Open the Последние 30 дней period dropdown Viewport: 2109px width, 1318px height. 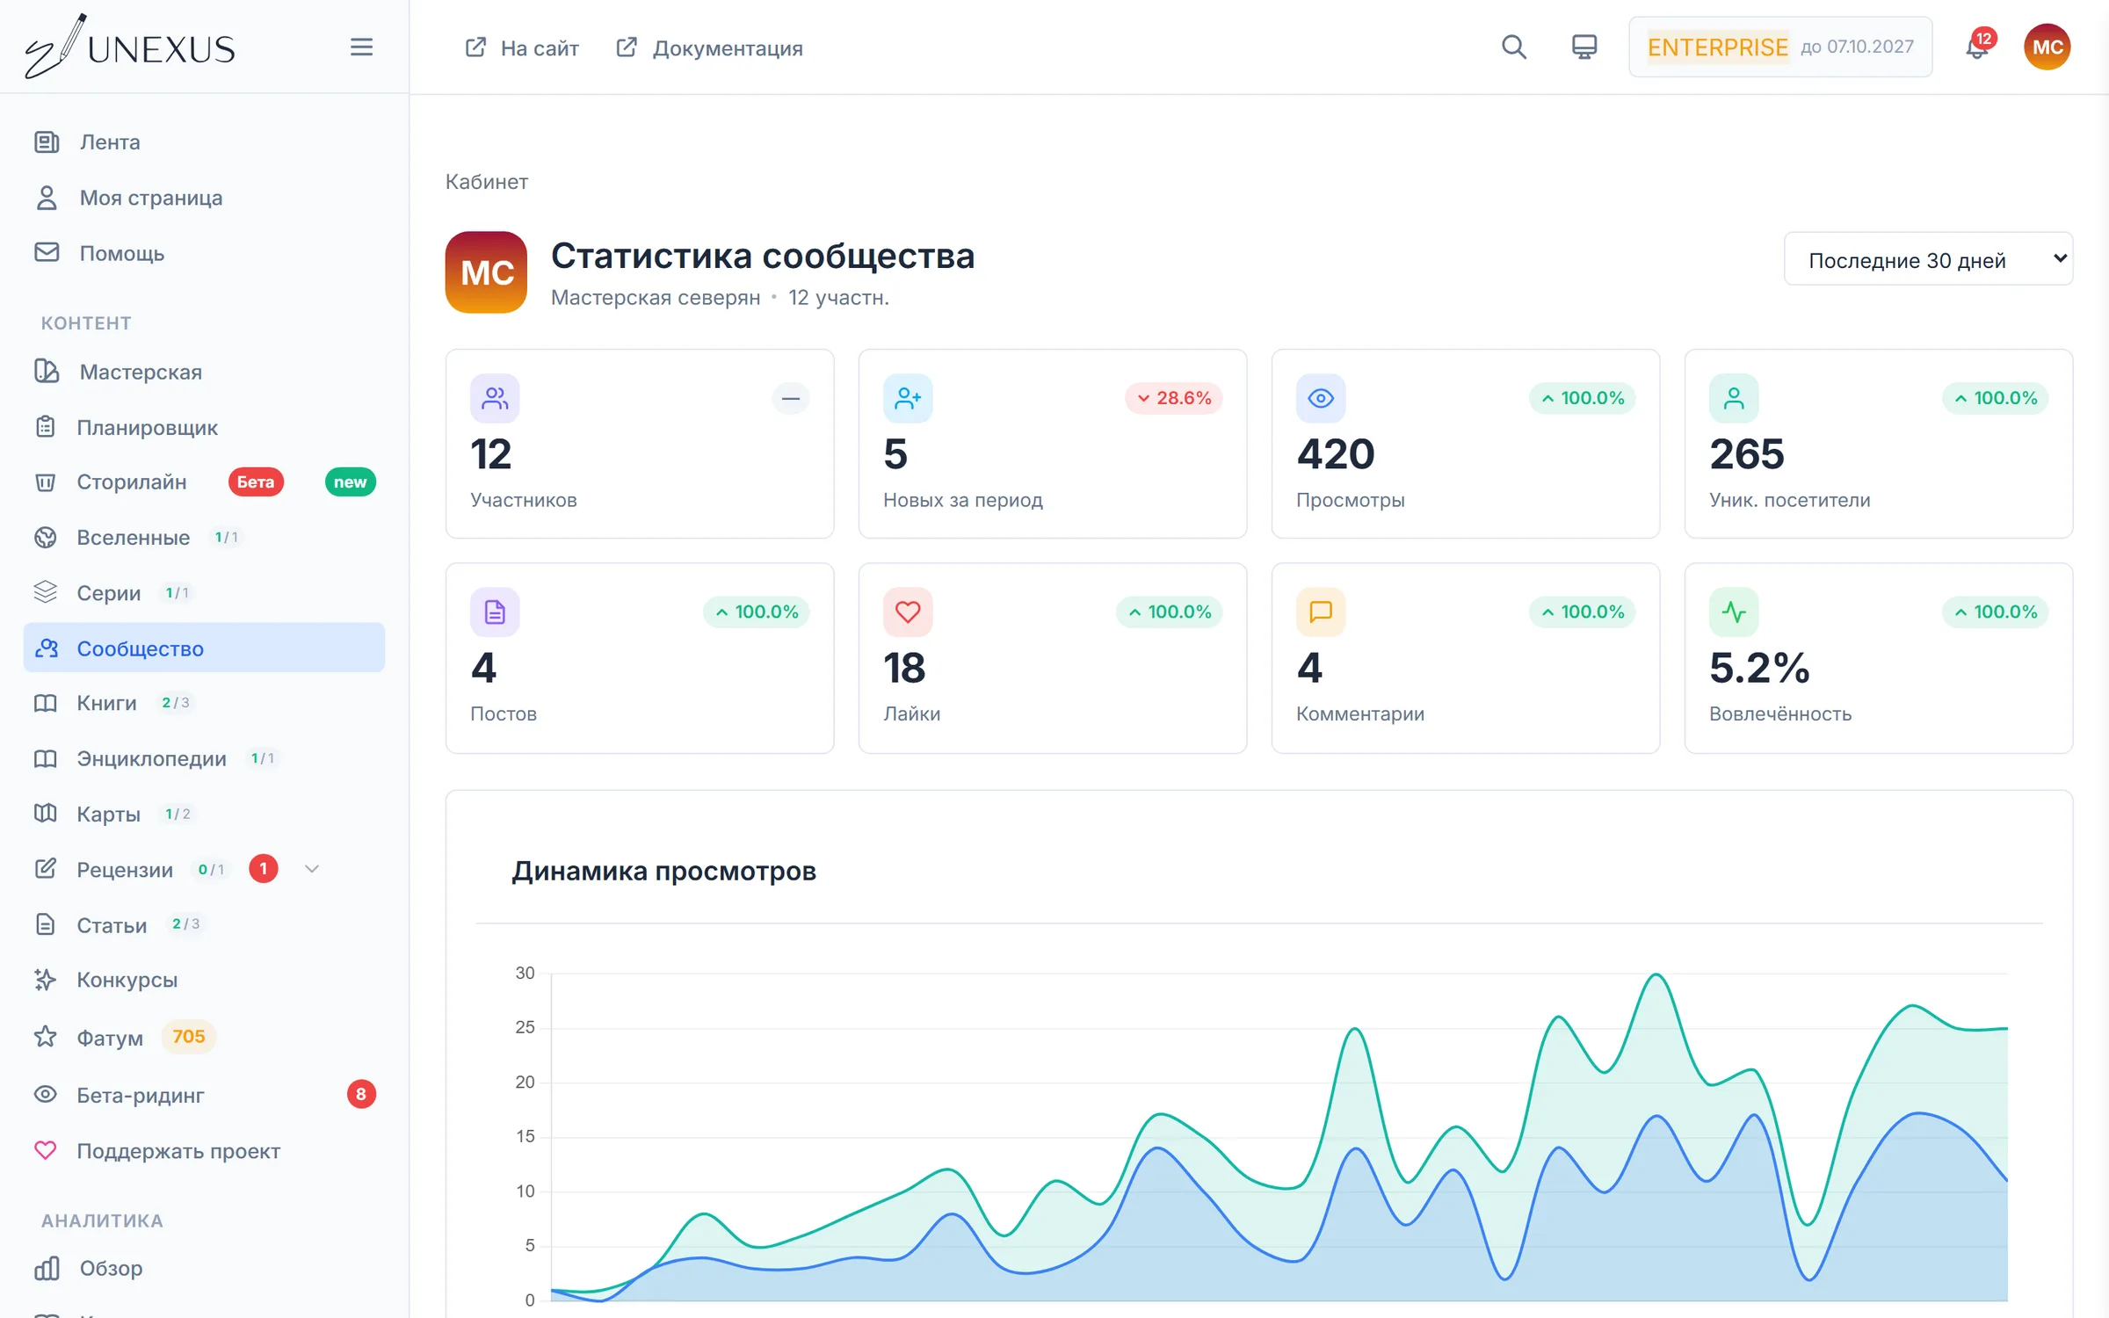coord(1928,259)
